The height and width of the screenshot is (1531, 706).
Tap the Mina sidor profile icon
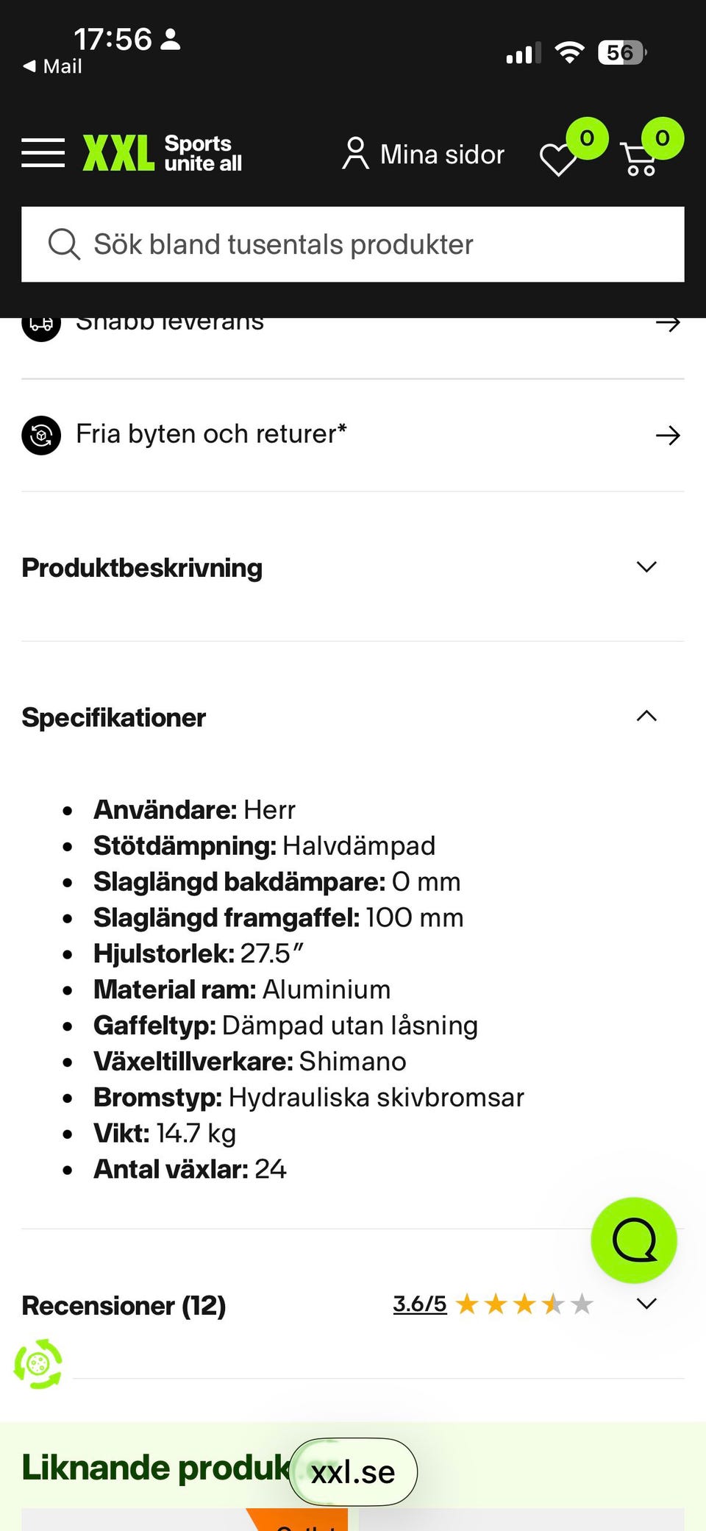click(355, 154)
